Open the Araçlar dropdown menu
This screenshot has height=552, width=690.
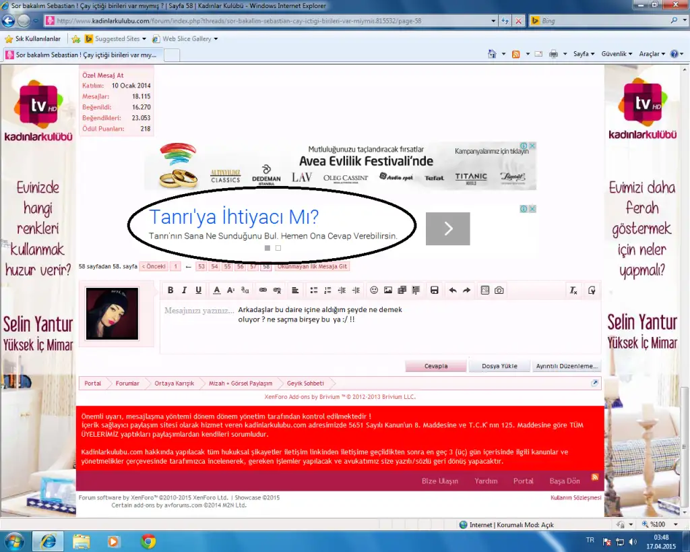coord(652,54)
